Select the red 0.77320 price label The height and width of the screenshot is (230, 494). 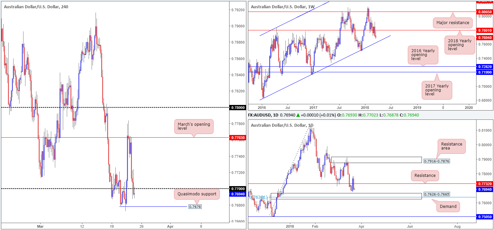484,183
